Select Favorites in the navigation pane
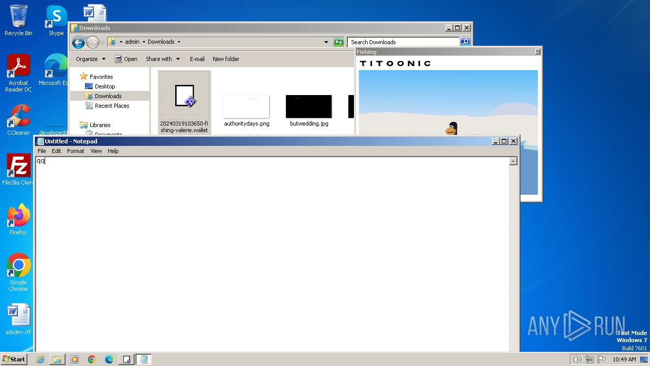The image size is (650, 366). click(101, 77)
